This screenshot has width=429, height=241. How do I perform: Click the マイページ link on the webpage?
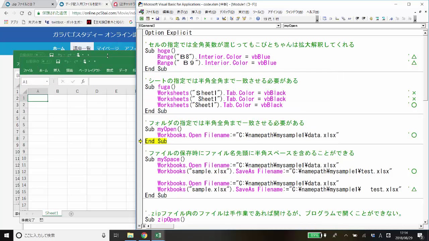click(108, 49)
